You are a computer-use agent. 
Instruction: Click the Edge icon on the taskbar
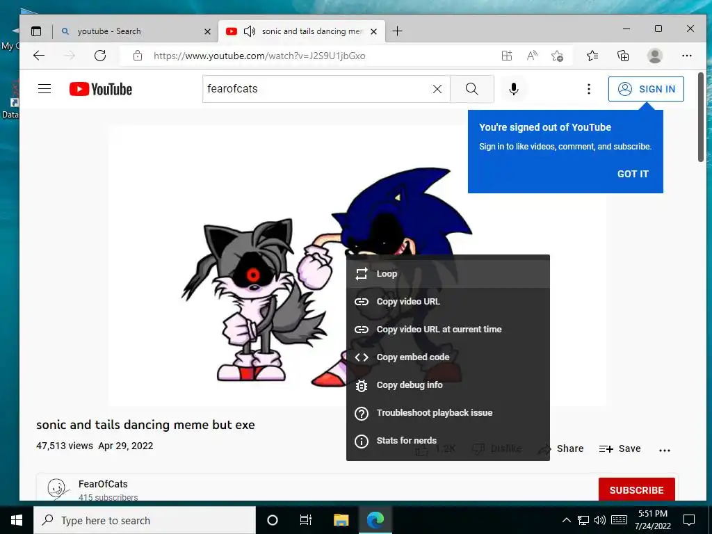(375, 520)
